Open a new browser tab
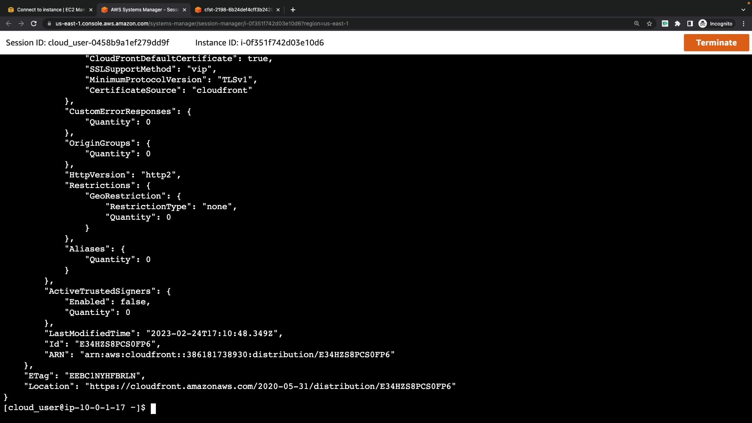752x423 pixels. pyautogui.click(x=293, y=10)
